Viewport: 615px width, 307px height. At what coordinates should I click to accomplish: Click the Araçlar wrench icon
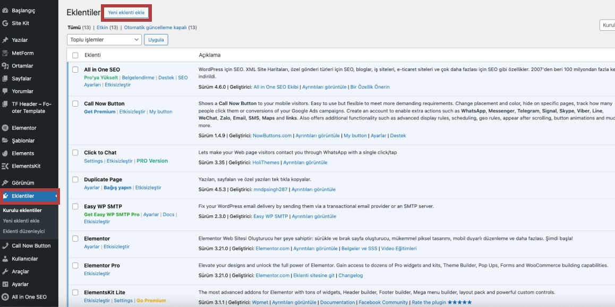coord(5,271)
